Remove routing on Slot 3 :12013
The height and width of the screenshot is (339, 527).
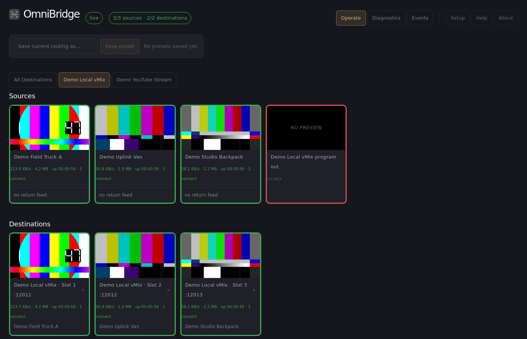pos(254,290)
